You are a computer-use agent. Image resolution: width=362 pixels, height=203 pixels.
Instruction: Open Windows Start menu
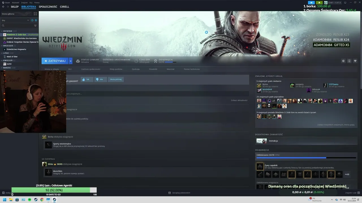click(5, 200)
